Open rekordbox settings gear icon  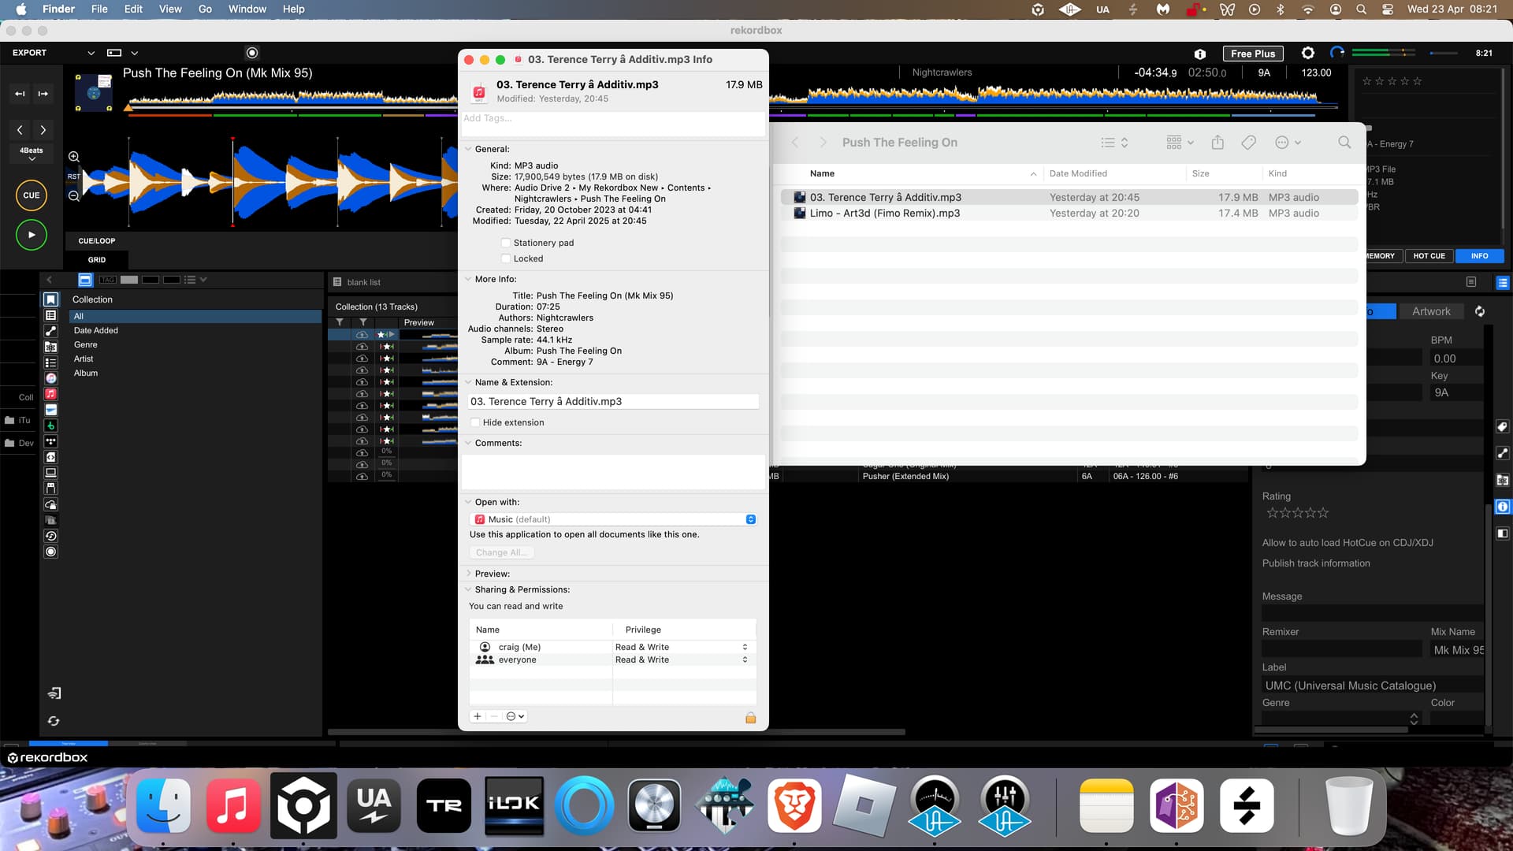[x=1308, y=53]
